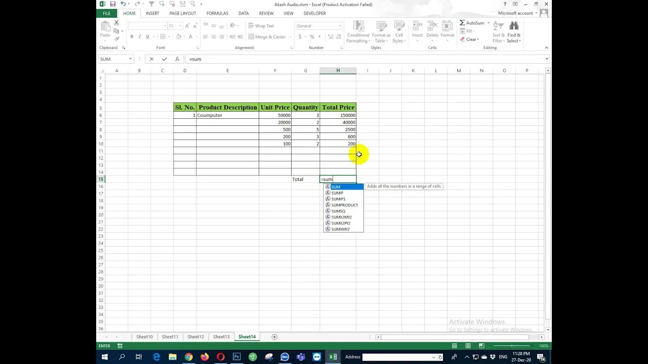This screenshot has height=364, width=648.
Task: Expand the Merge & Center dropdown arrow
Action: click(x=290, y=36)
